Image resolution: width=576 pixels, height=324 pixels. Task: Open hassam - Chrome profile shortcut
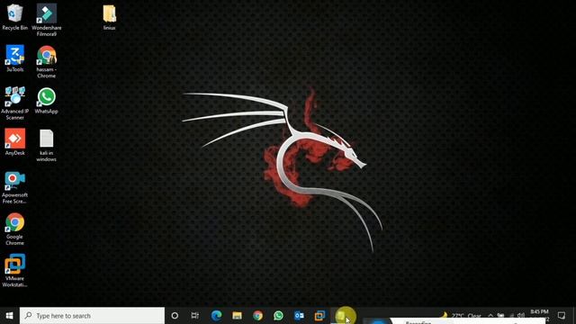(46, 62)
